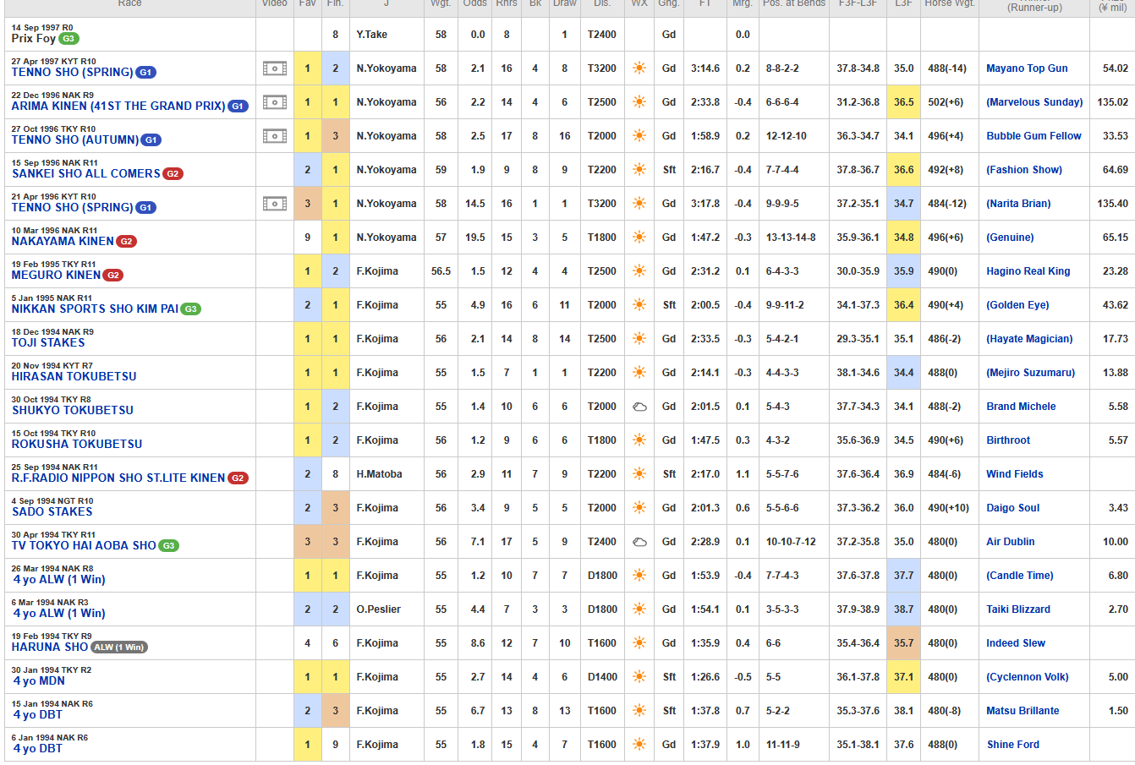Open NIKKAN SPORTS SHO KIM PAI race
This screenshot has width=1135, height=765.
pos(96,309)
